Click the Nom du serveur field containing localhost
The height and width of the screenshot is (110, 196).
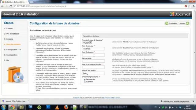(93, 49)
